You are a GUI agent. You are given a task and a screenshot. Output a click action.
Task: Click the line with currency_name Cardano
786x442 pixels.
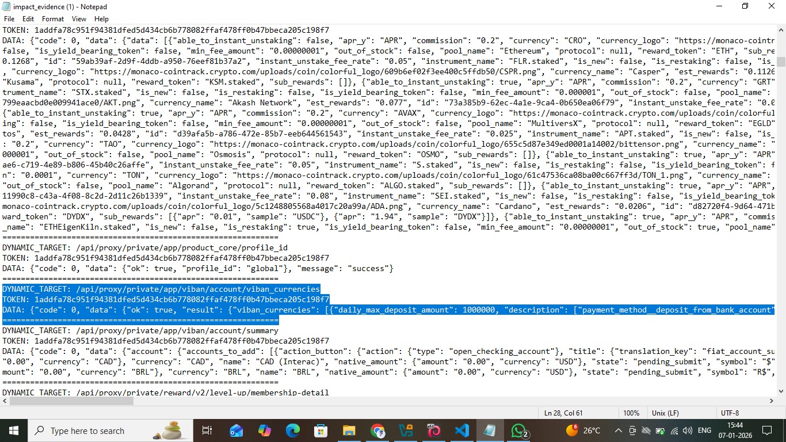(388, 206)
